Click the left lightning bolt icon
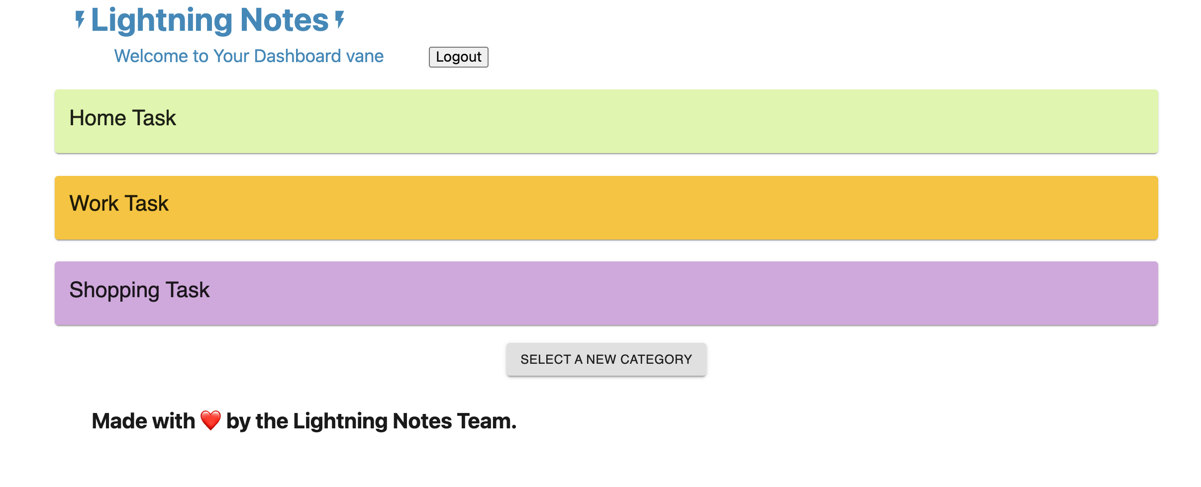Image resolution: width=1201 pixels, height=487 pixels. (80, 20)
